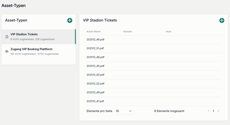Image resolution: width=230 pixels, height=125 pixels.
Task: Open row 202512_49.pdf
Action: (x=153, y=92)
